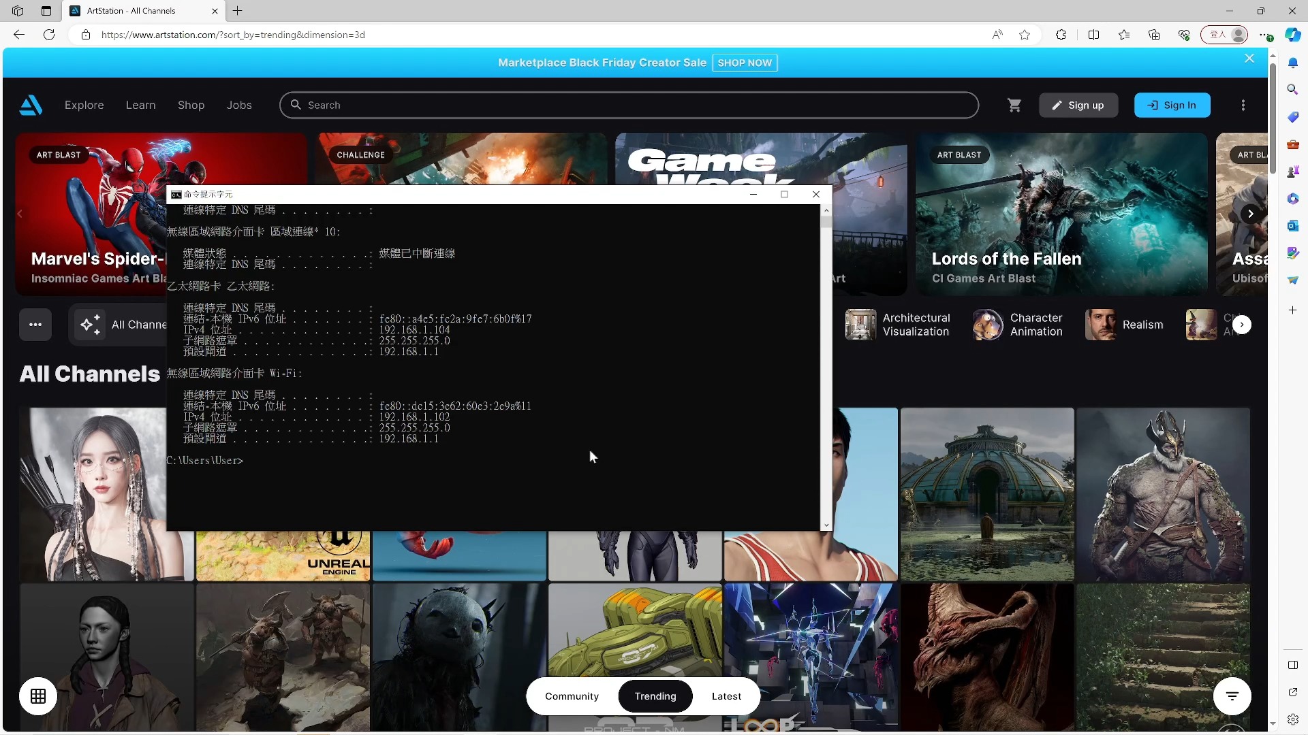
Task: Switch feed to Community
Action: pyautogui.click(x=572, y=696)
